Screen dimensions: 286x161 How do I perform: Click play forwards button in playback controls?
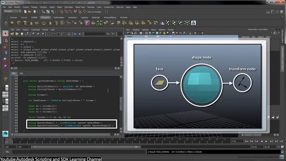pyautogui.click(x=266, y=141)
